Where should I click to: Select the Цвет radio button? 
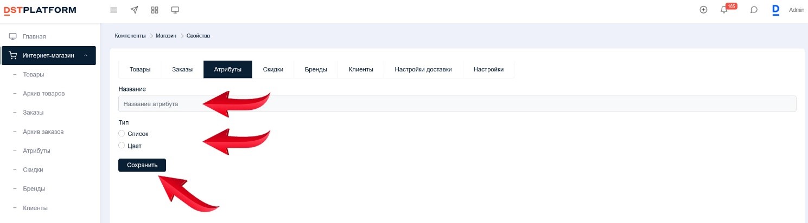click(122, 146)
